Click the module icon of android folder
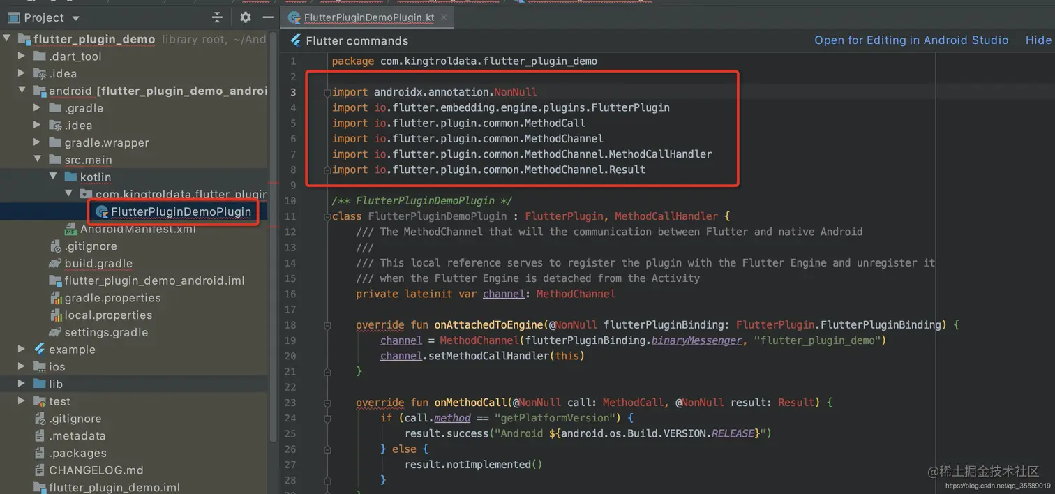 (40, 91)
